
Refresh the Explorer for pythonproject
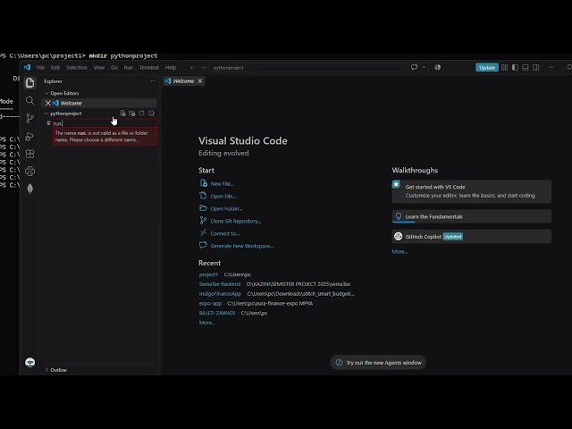click(x=141, y=114)
